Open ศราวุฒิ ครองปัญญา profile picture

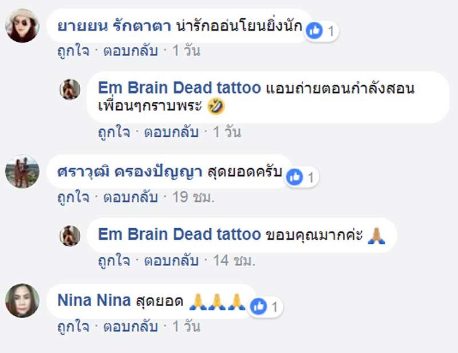click(x=22, y=172)
